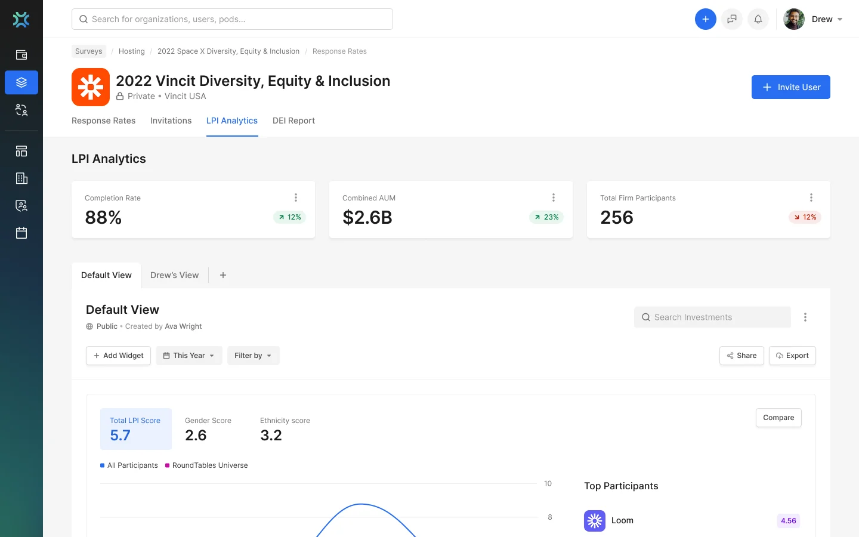The width and height of the screenshot is (859, 537).
Task: Click Drew's profile avatar
Action: pyautogui.click(x=794, y=19)
